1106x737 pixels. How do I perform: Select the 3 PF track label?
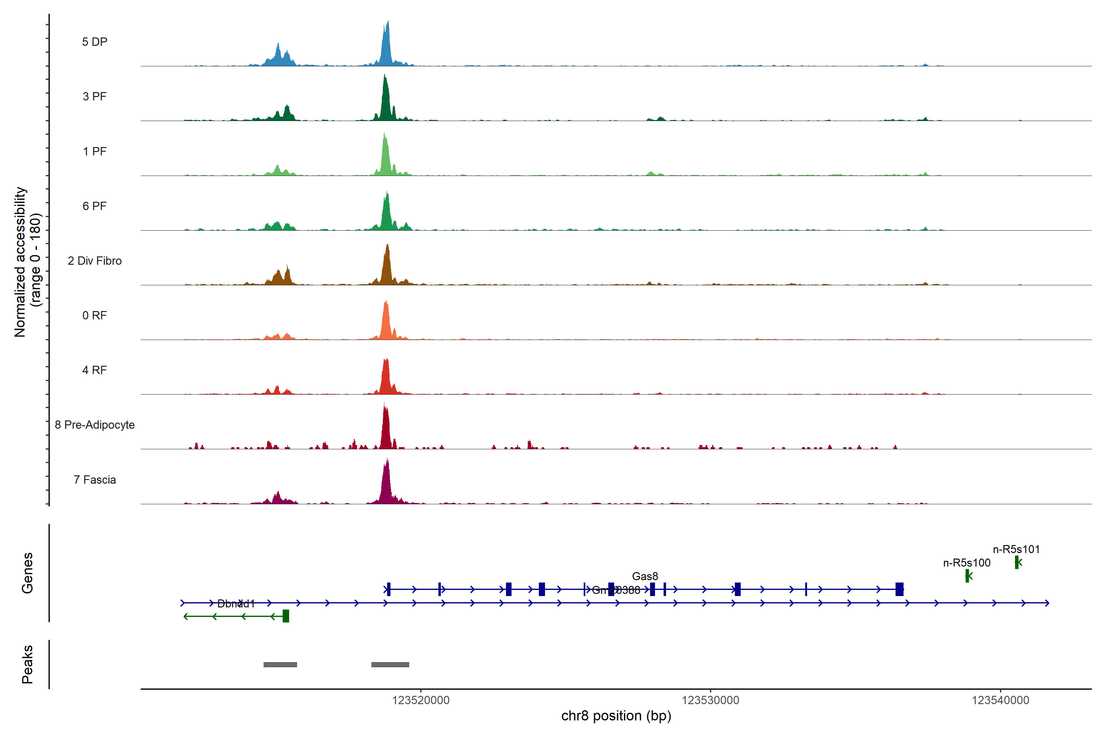tap(95, 96)
